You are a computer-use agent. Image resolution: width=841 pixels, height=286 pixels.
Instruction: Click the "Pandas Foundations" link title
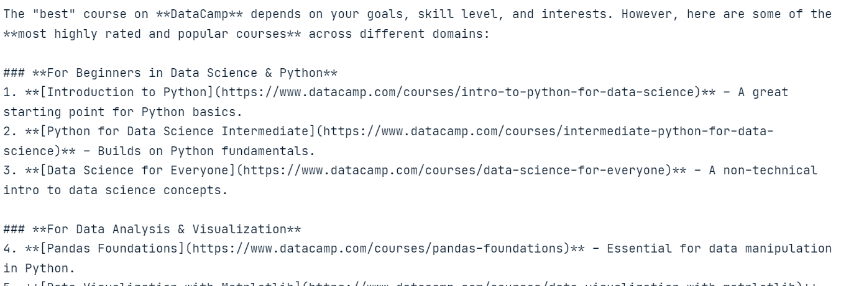point(113,249)
